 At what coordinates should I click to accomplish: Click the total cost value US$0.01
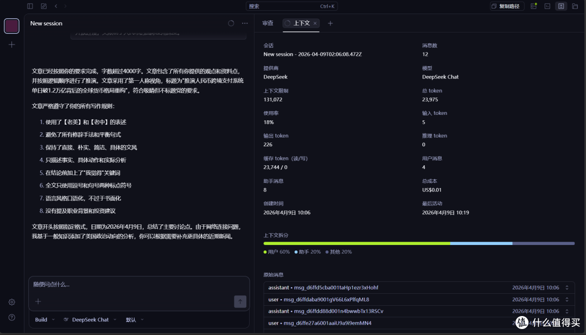click(432, 190)
